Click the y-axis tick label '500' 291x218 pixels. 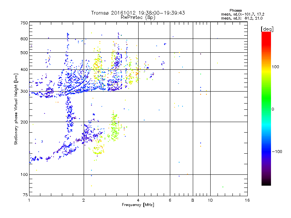24,53
